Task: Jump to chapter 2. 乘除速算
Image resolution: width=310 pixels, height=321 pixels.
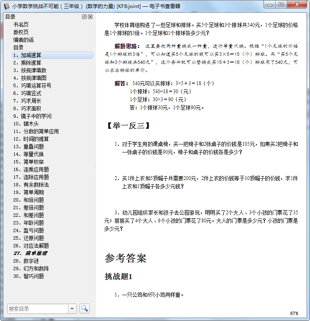Action: (x=27, y=63)
